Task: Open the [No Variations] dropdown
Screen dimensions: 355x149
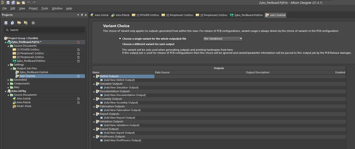Action: pos(223,39)
